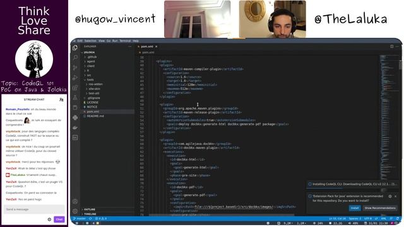The width and height of the screenshot is (404, 227).
Task: Open the View menu
Action: 102,41
